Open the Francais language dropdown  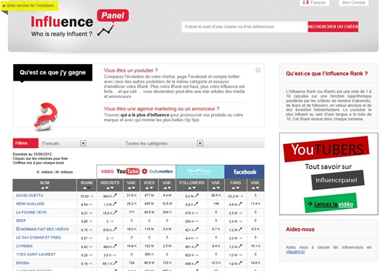pyautogui.click(x=83, y=143)
